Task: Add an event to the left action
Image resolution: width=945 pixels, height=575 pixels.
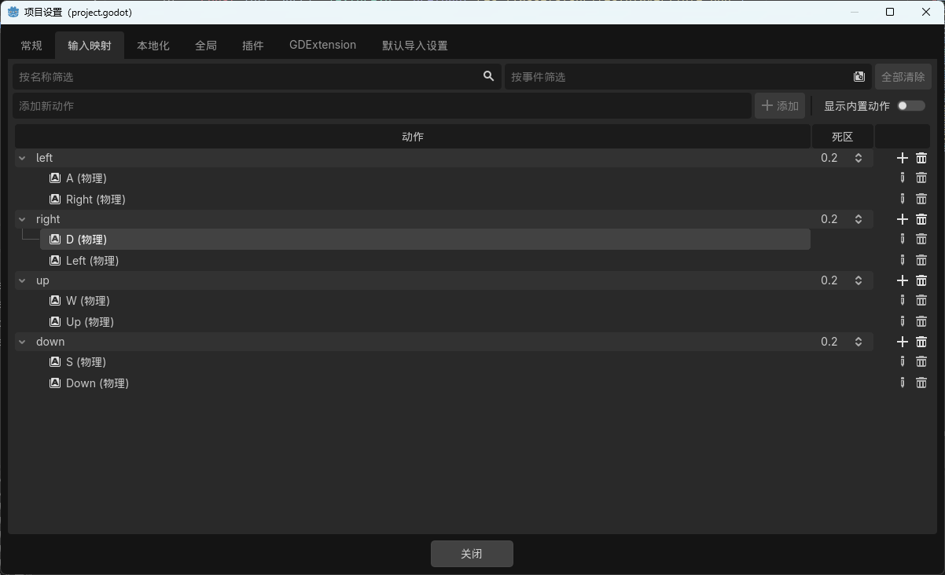Action: [x=903, y=158]
